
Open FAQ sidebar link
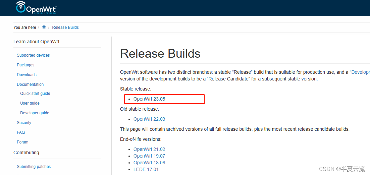tap(21, 132)
